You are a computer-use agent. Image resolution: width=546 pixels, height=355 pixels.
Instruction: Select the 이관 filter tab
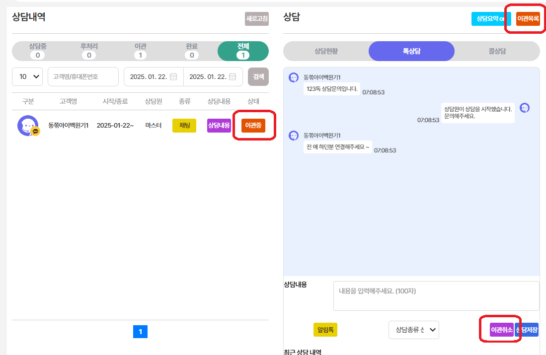click(x=140, y=51)
